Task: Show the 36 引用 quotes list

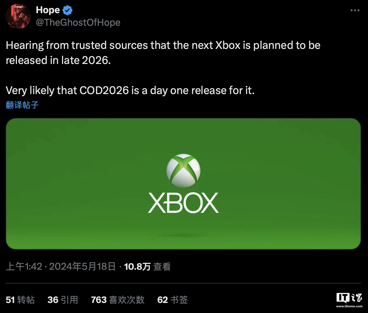Action: (x=62, y=300)
